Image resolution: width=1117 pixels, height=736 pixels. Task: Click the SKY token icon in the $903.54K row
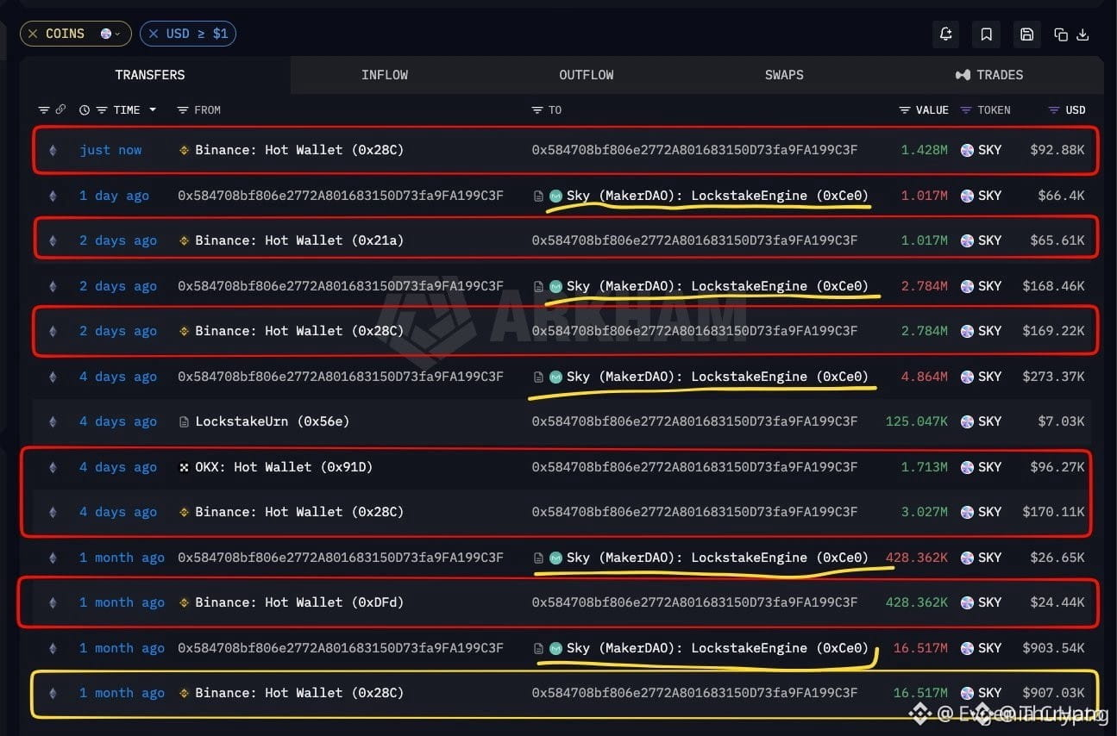[968, 648]
